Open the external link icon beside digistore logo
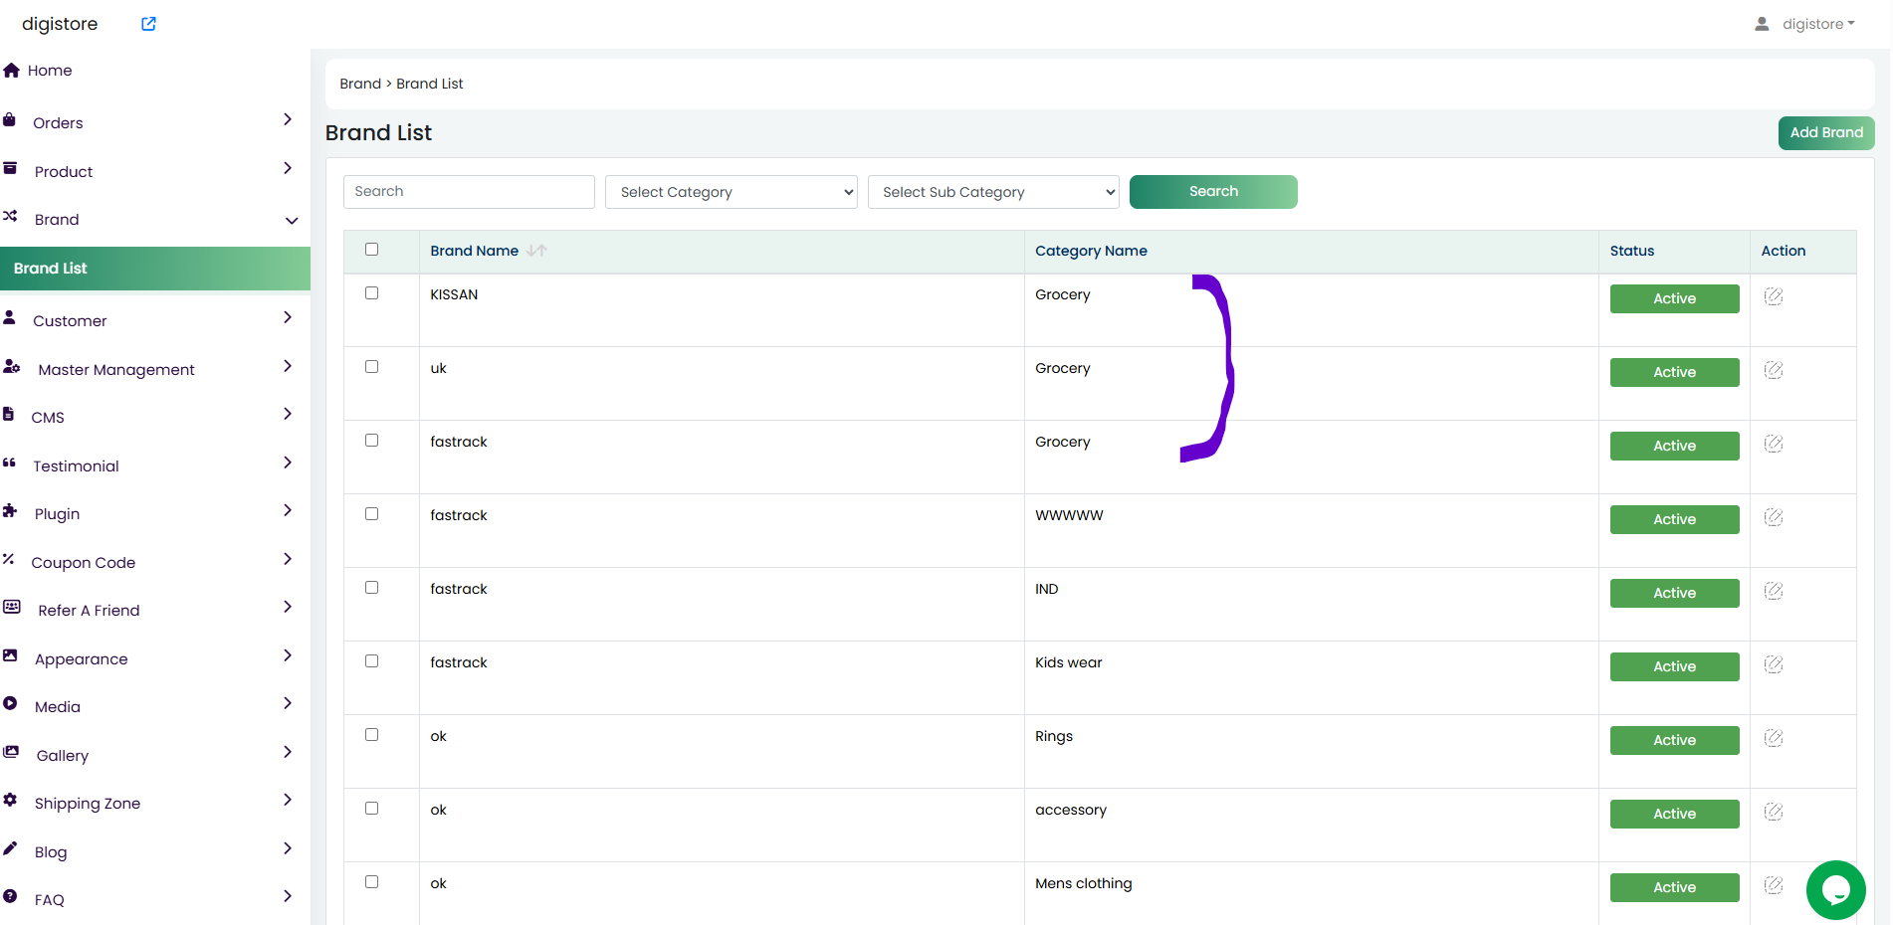This screenshot has height=925, width=1893. [x=148, y=24]
